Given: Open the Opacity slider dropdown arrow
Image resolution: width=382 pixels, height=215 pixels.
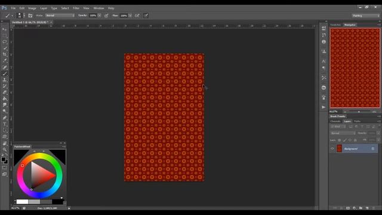Looking at the screenshot, I should click(x=100, y=16).
